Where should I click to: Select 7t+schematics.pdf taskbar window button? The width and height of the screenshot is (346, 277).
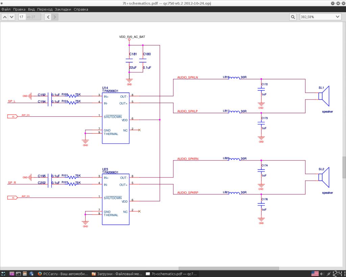tap(171, 274)
